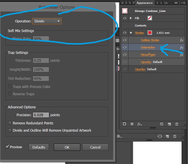Toggle visibility of Outline Stroke effect
188x164 pixels.
pyautogui.click(x=125, y=40)
